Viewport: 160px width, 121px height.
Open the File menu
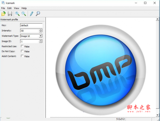[x=3, y=8]
